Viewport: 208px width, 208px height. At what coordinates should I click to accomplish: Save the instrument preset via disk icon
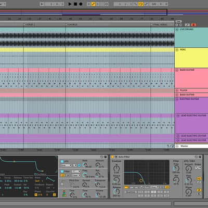coord(106,157)
